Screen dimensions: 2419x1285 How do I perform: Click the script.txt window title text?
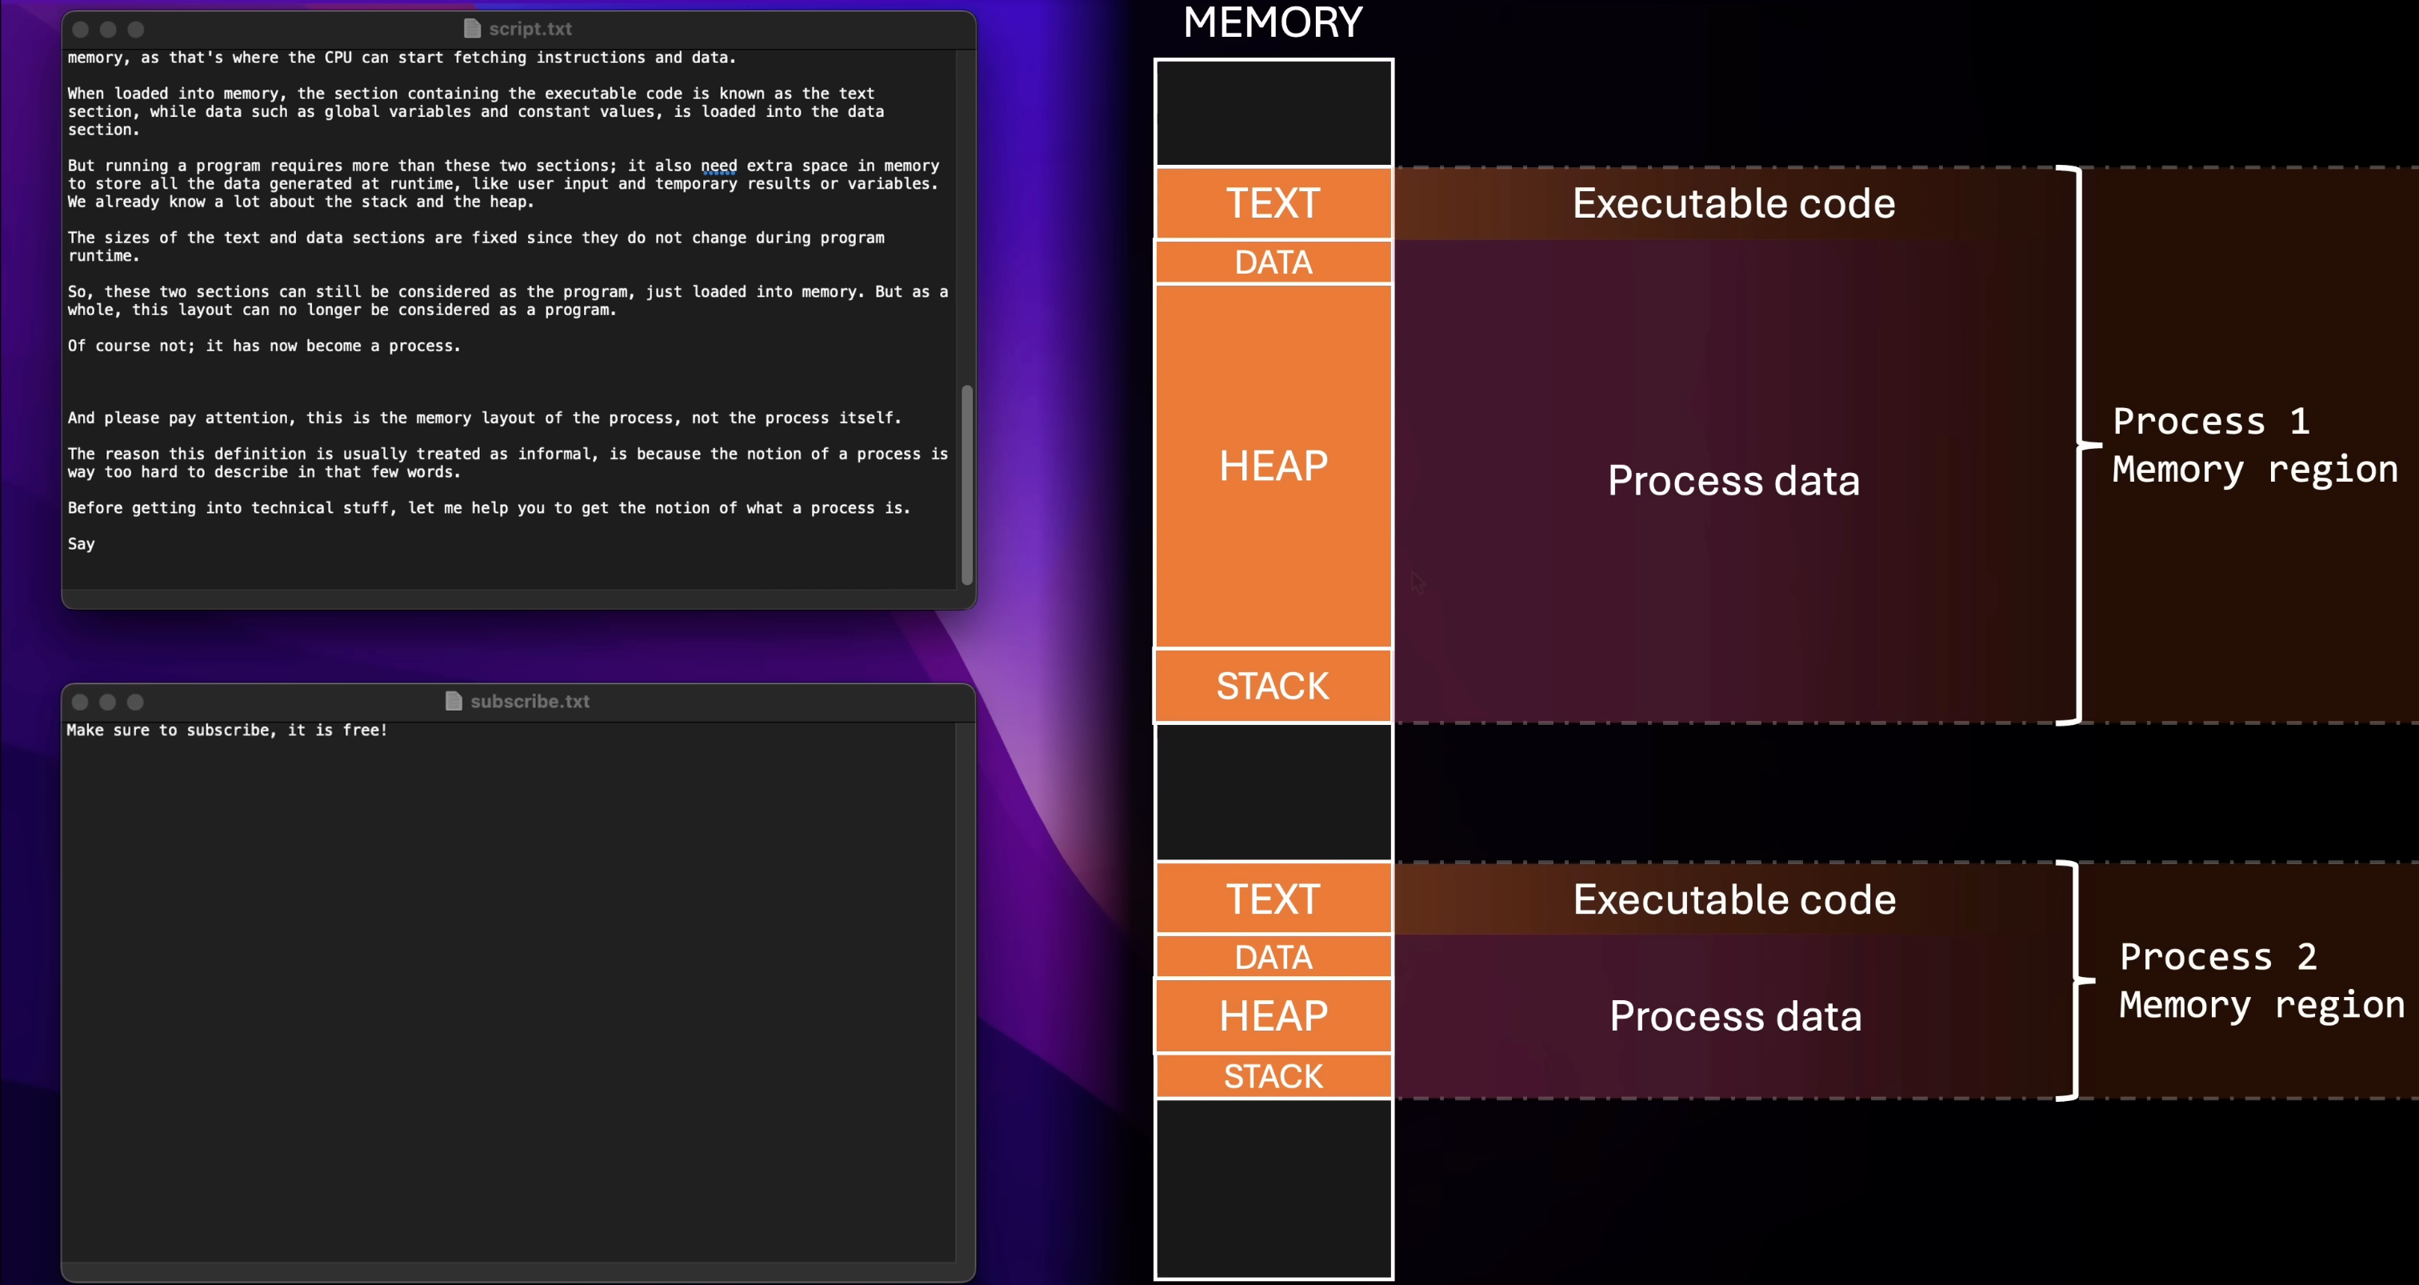click(530, 29)
